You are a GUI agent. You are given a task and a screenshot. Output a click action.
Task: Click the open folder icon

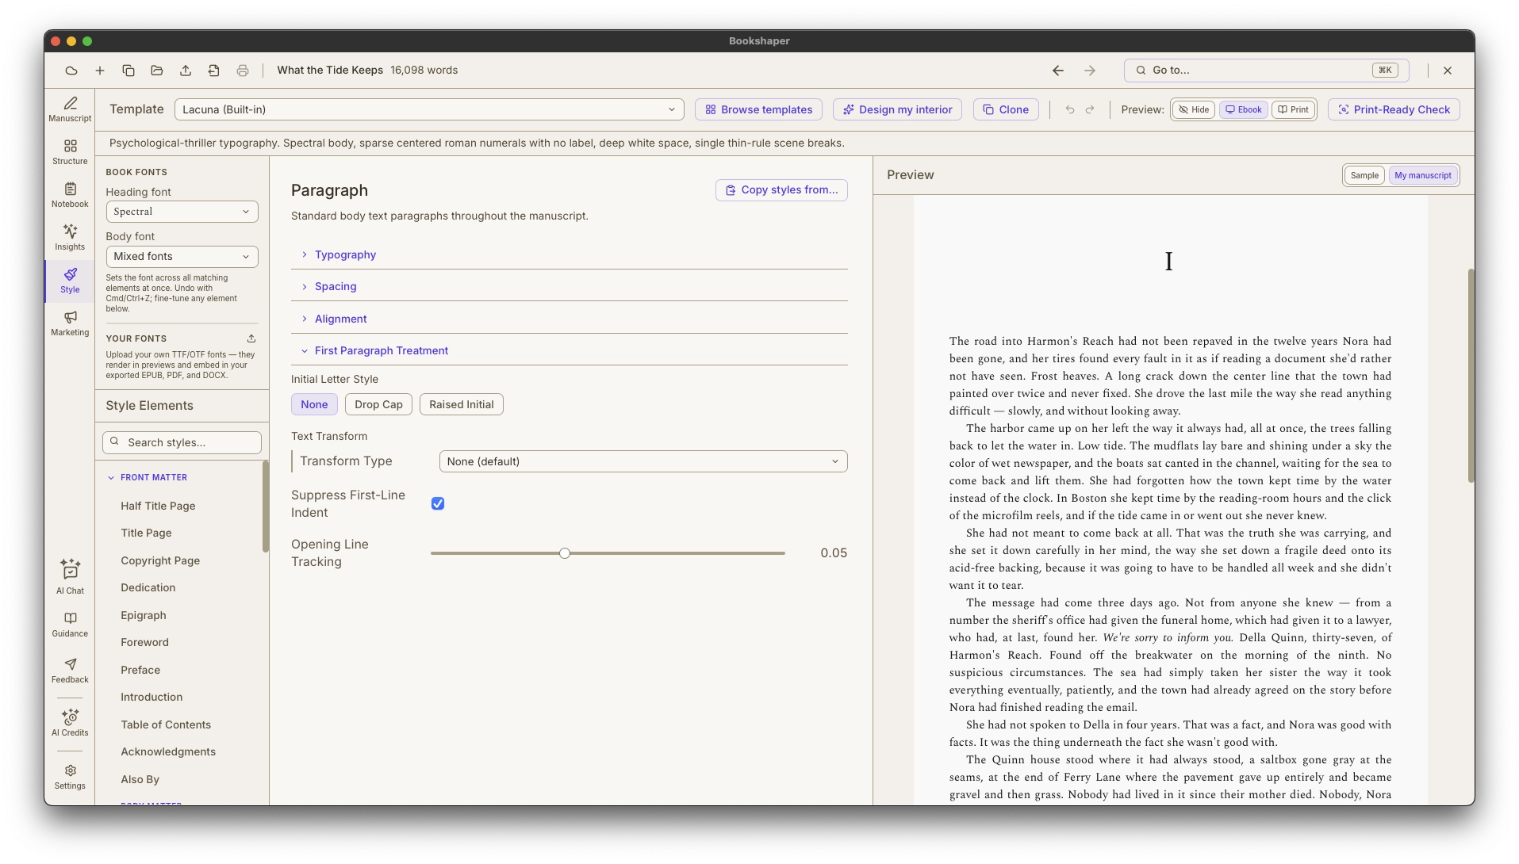coord(157,71)
